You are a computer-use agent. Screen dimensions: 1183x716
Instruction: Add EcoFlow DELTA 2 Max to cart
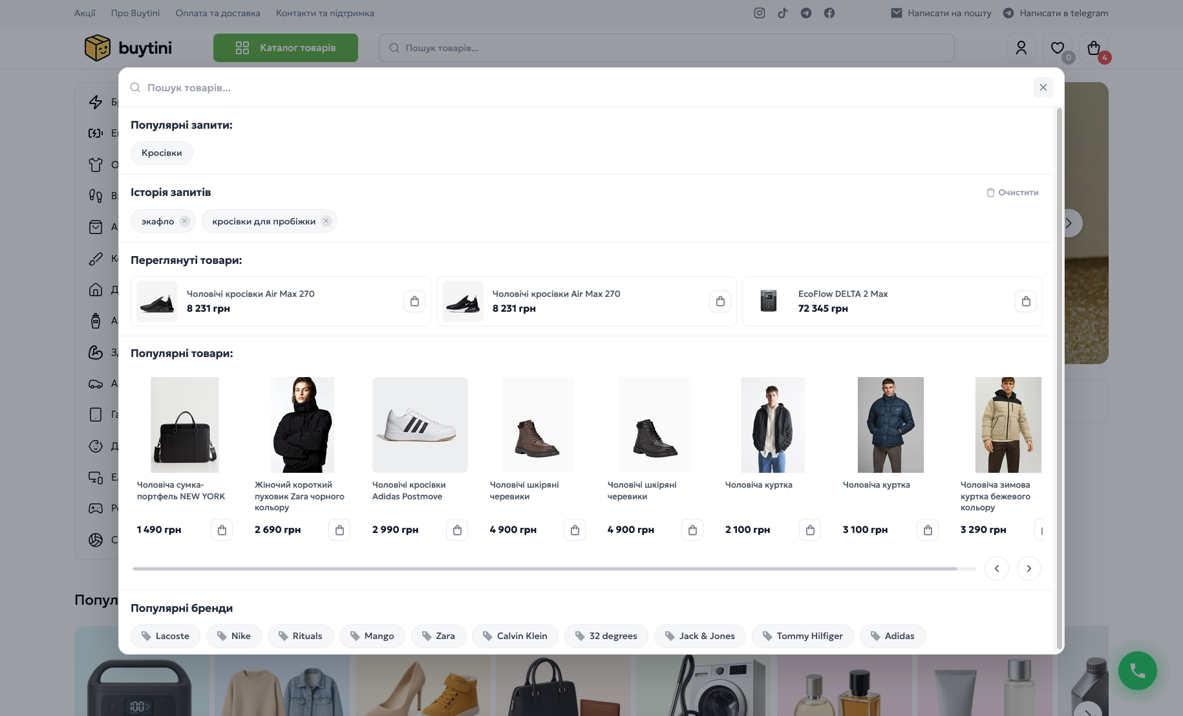click(x=1026, y=301)
